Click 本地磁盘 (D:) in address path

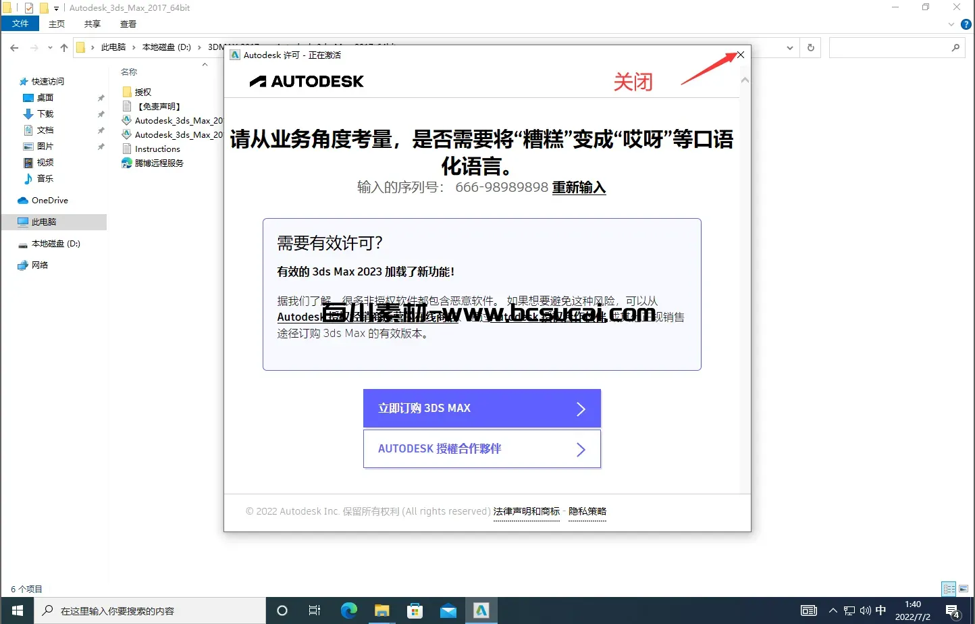[x=167, y=47]
